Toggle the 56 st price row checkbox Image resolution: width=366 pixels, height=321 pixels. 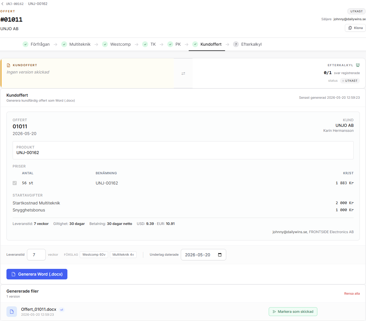pos(15,183)
